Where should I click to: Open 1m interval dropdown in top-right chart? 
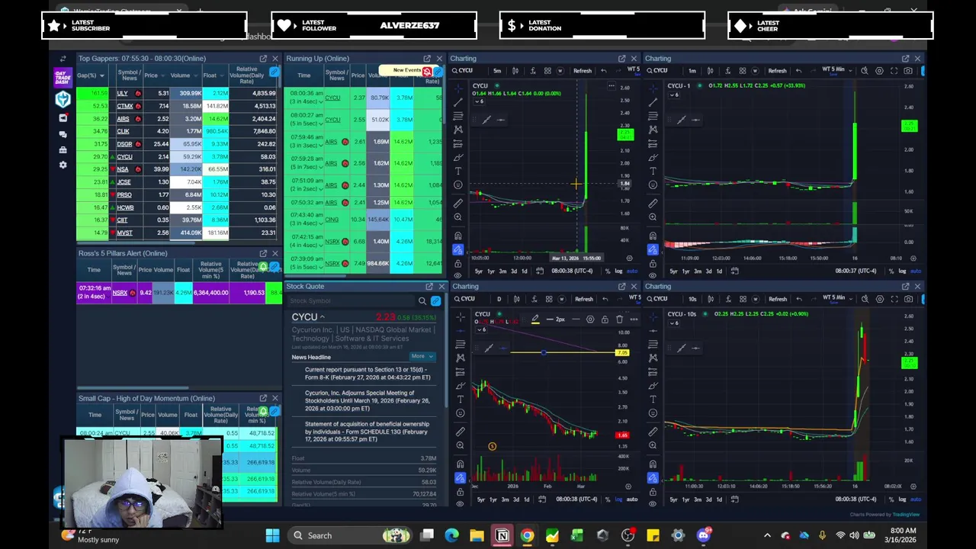click(692, 71)
